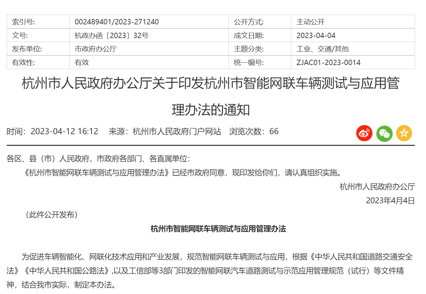Click the main notice title heading

(x=211, y=96)
